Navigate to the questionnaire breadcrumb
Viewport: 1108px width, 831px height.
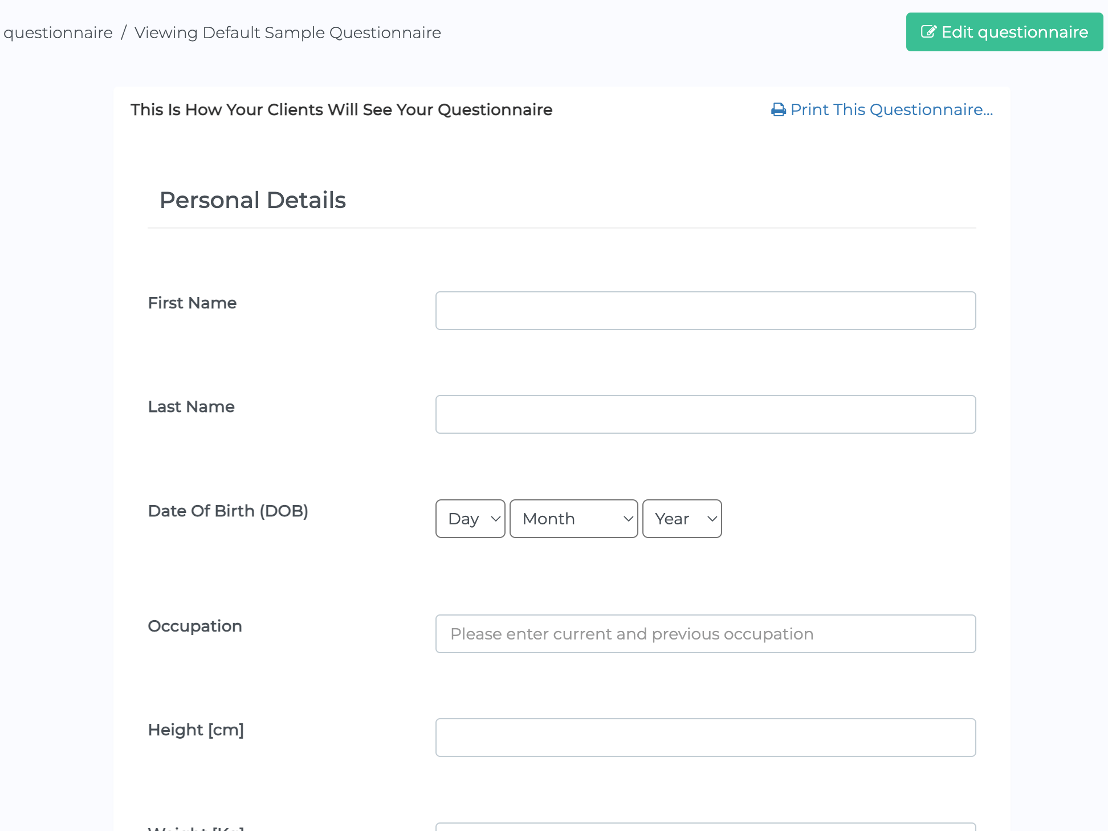click(x=58, y=32)
